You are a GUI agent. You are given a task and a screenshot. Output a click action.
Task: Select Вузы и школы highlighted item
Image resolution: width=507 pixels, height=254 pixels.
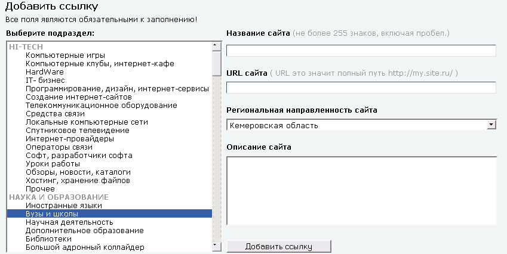point(109,213)
